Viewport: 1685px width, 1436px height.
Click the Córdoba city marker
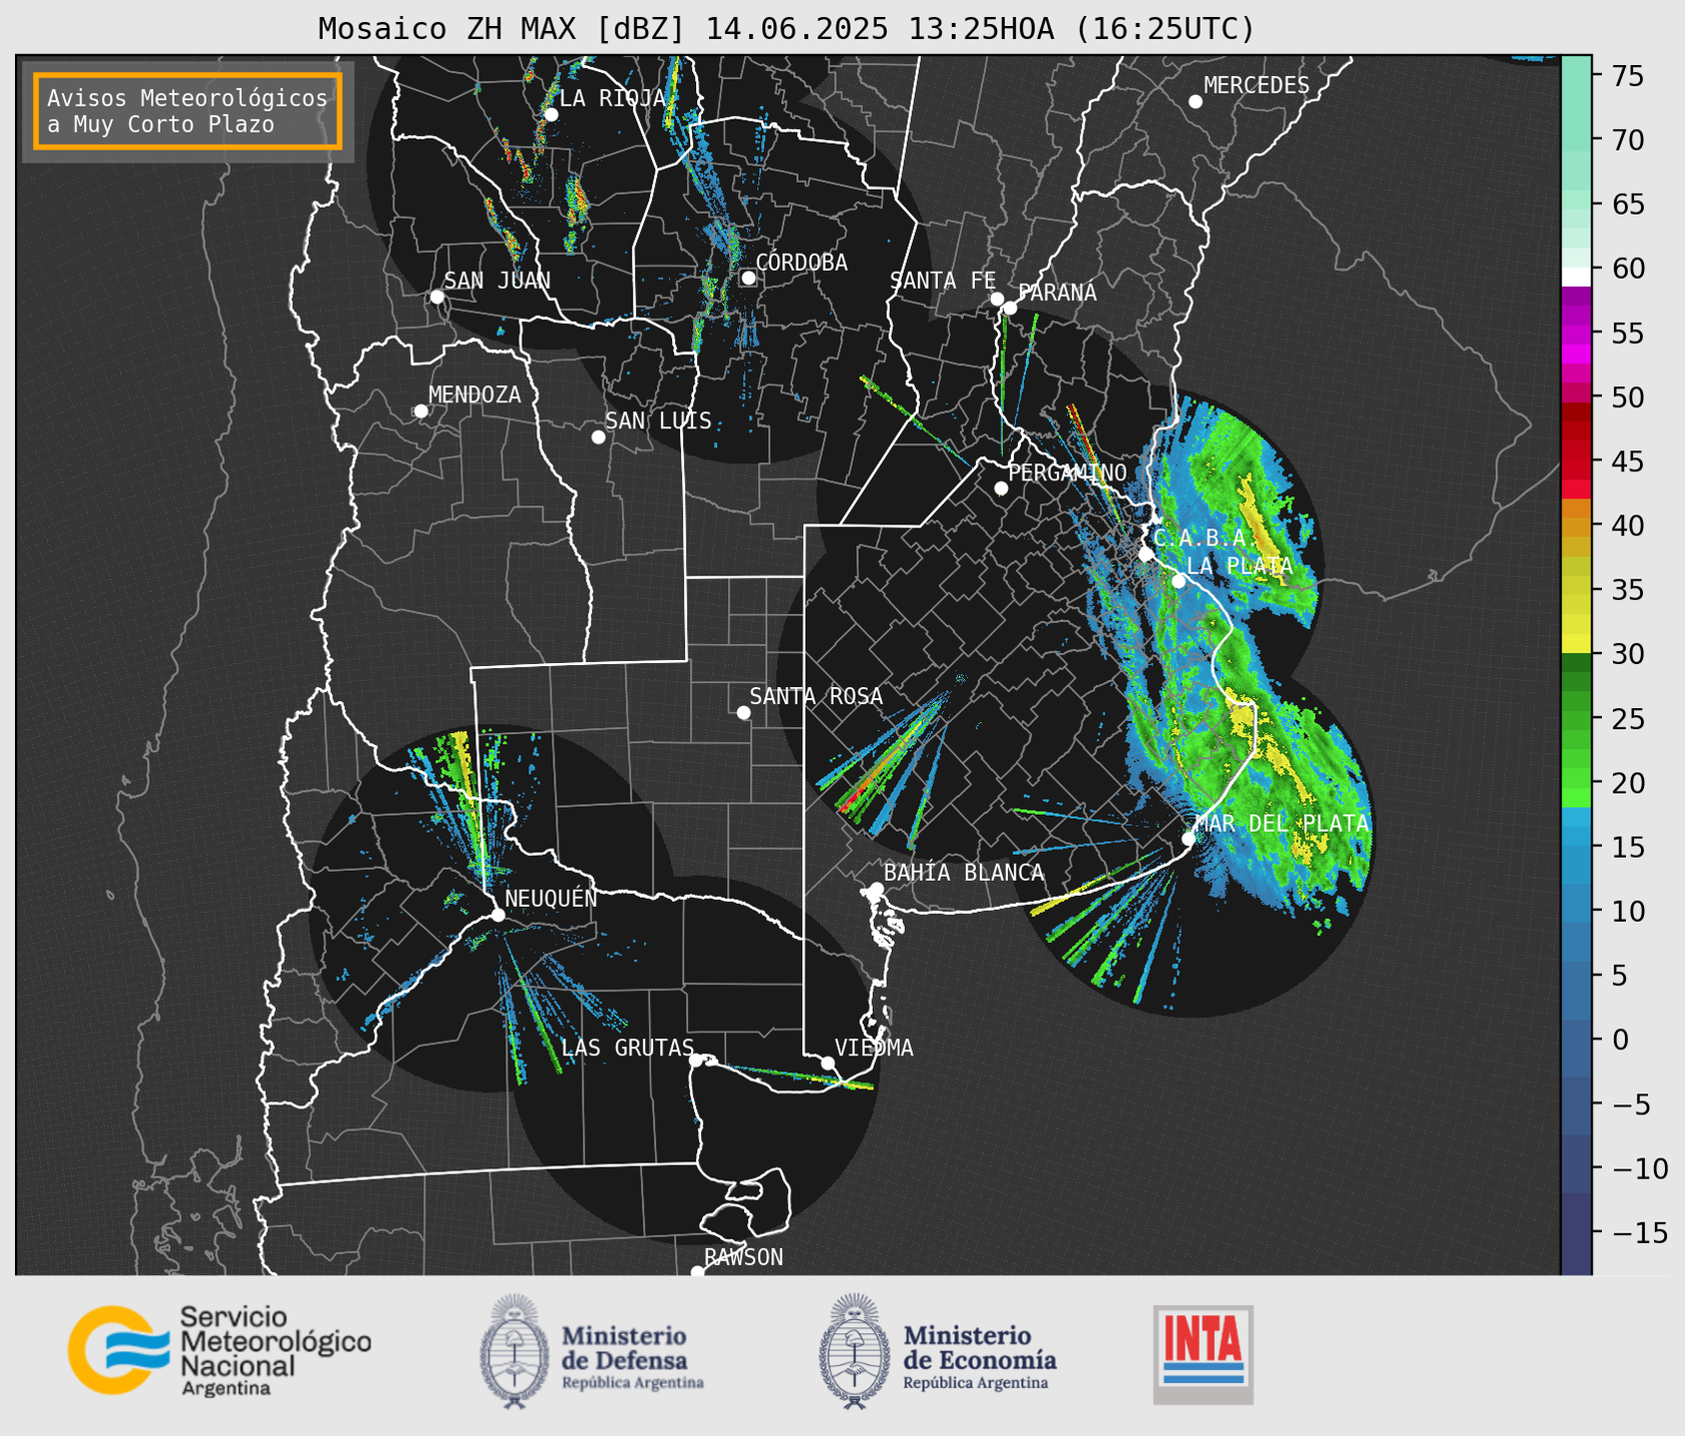[x=748, y=278]
